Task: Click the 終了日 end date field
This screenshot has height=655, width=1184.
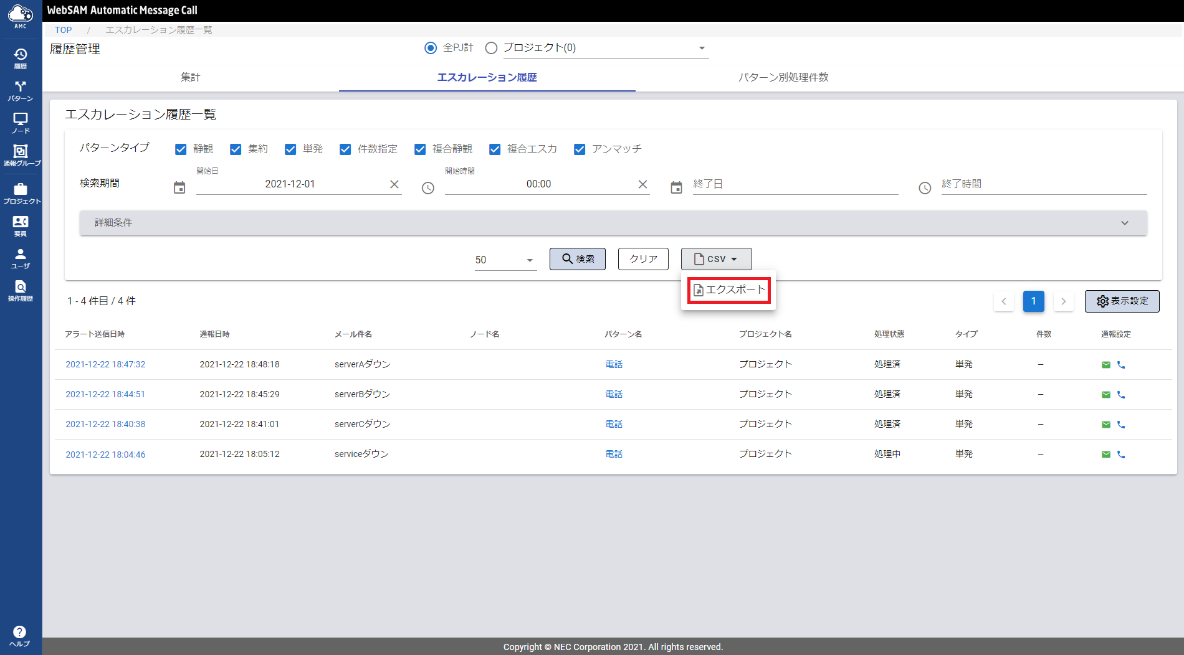Action: pyautogui.click(x=795, y=184)
